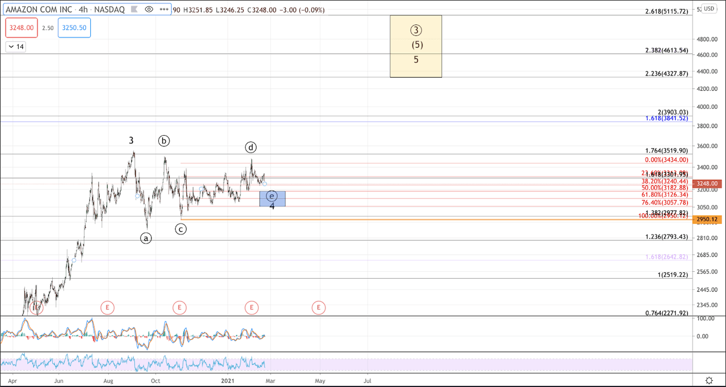Click the 1(2519.22) Fibonacci label
Screen dimensions: 726x387
pyautogui.click(x=672, y=275)
